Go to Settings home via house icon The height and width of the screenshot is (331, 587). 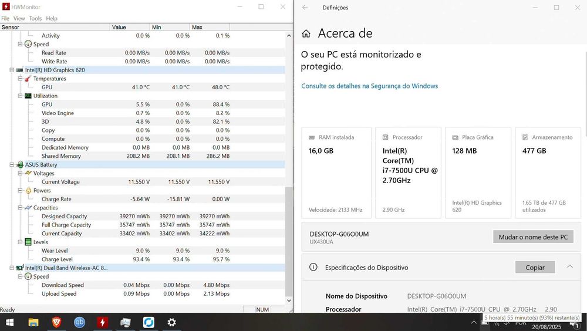tap(306, 33)
